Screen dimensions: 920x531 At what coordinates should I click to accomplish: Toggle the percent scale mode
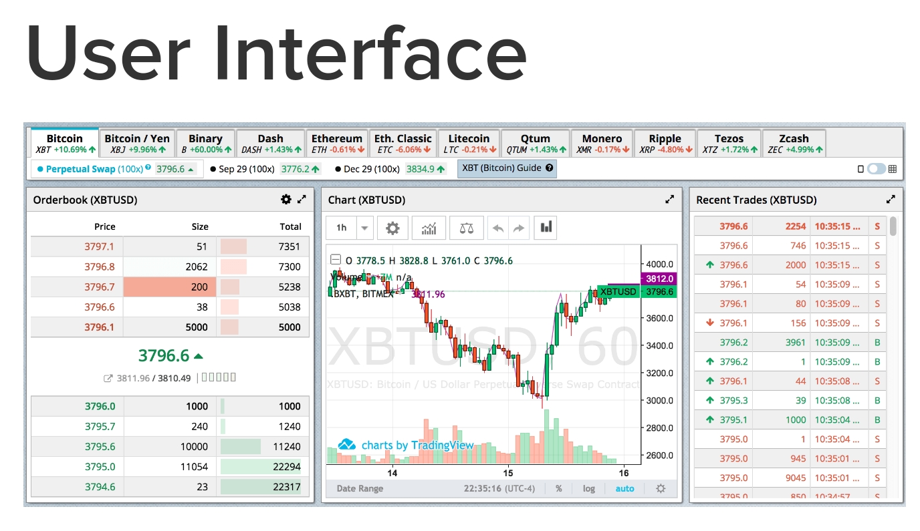click(x=558, y=488)
